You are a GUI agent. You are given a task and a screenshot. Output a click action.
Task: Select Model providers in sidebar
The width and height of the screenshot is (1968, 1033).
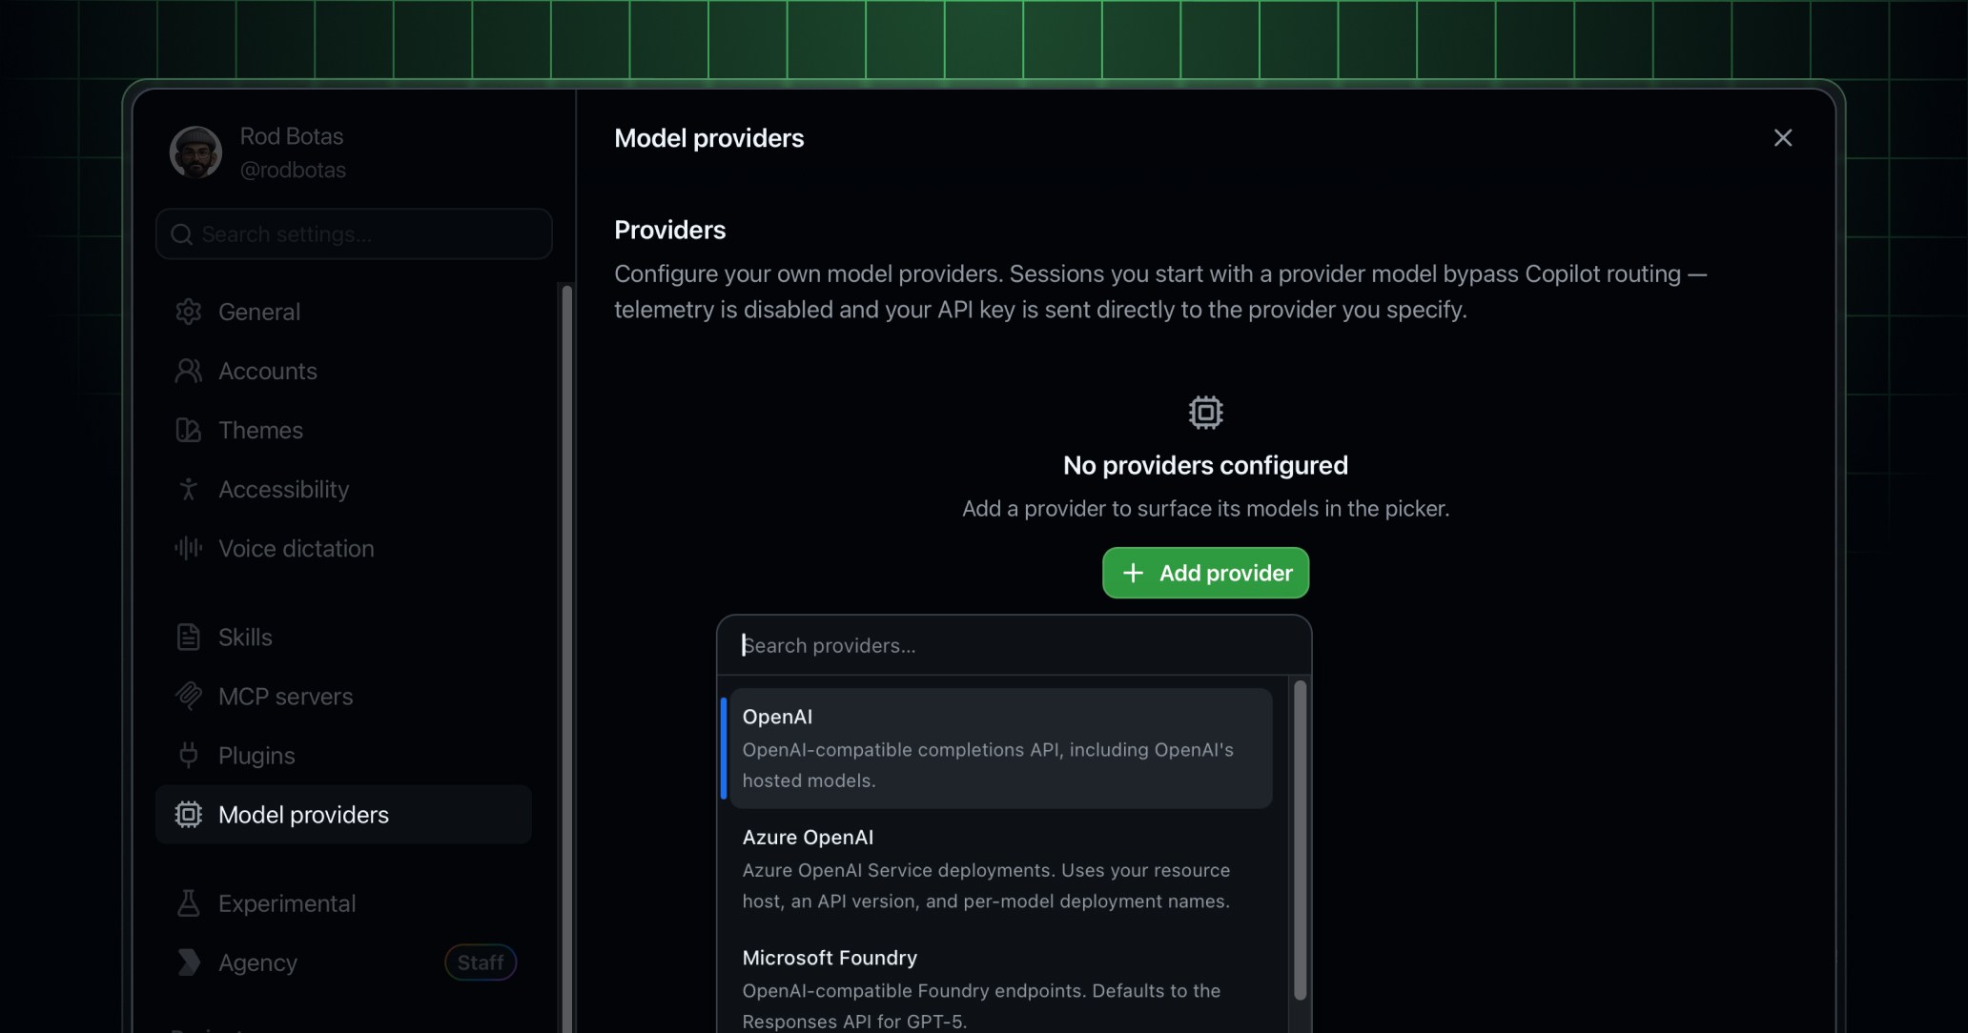pyautogui.click(x=343, y=815)
